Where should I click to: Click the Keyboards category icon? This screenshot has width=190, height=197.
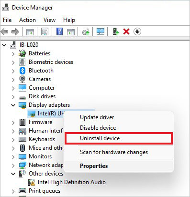coord(22,139)
